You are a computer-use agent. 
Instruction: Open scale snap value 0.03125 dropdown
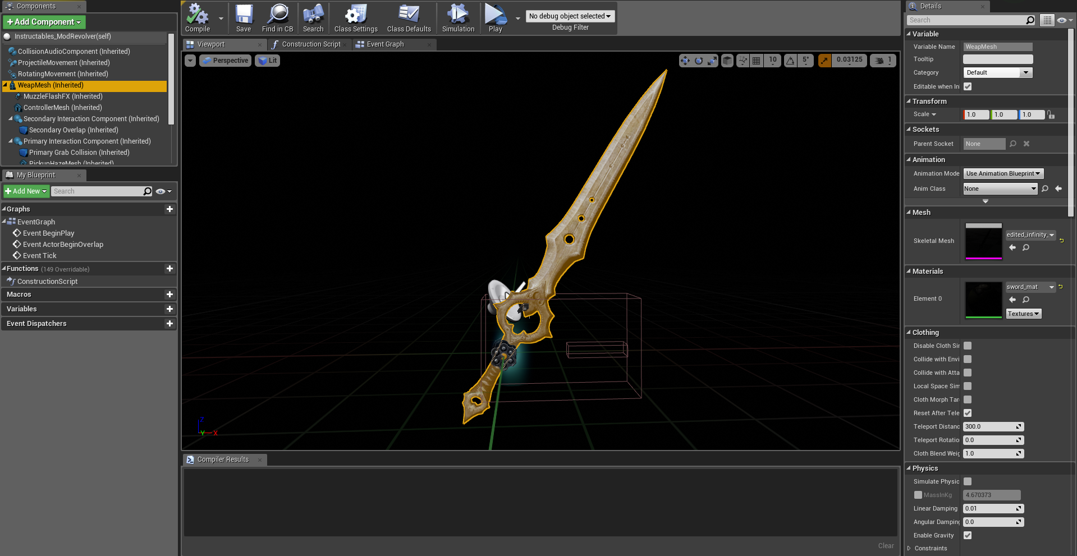pos(849,61)
